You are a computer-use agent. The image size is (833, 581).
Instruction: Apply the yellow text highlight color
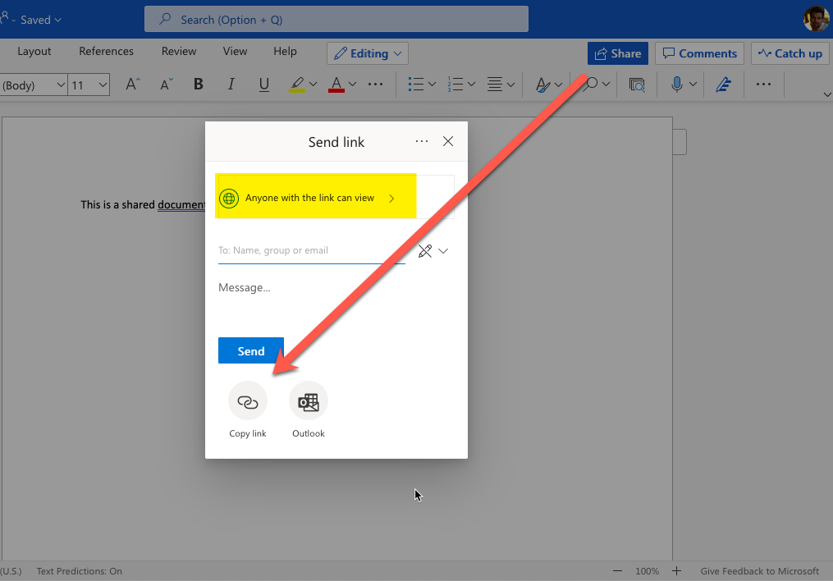click(297, 84)
